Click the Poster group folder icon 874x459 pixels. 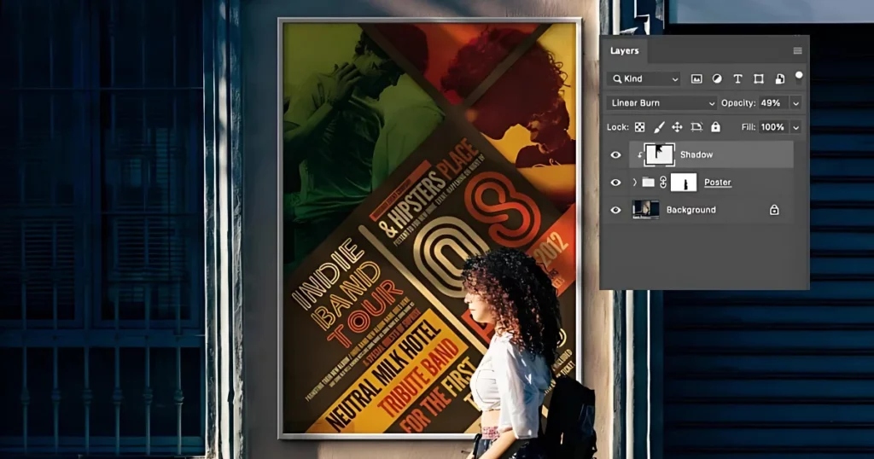647,183
